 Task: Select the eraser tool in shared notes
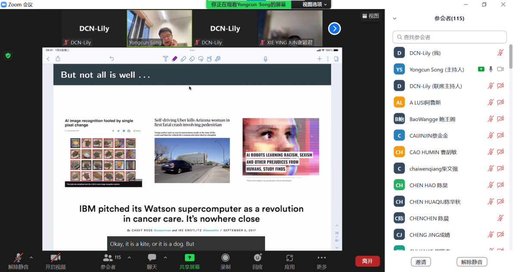pos(192,59)
